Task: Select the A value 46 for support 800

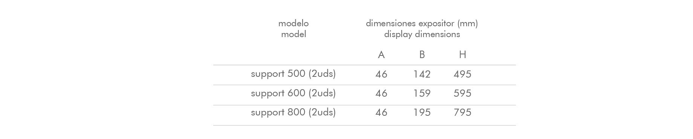Action: [x=381, y=113]
